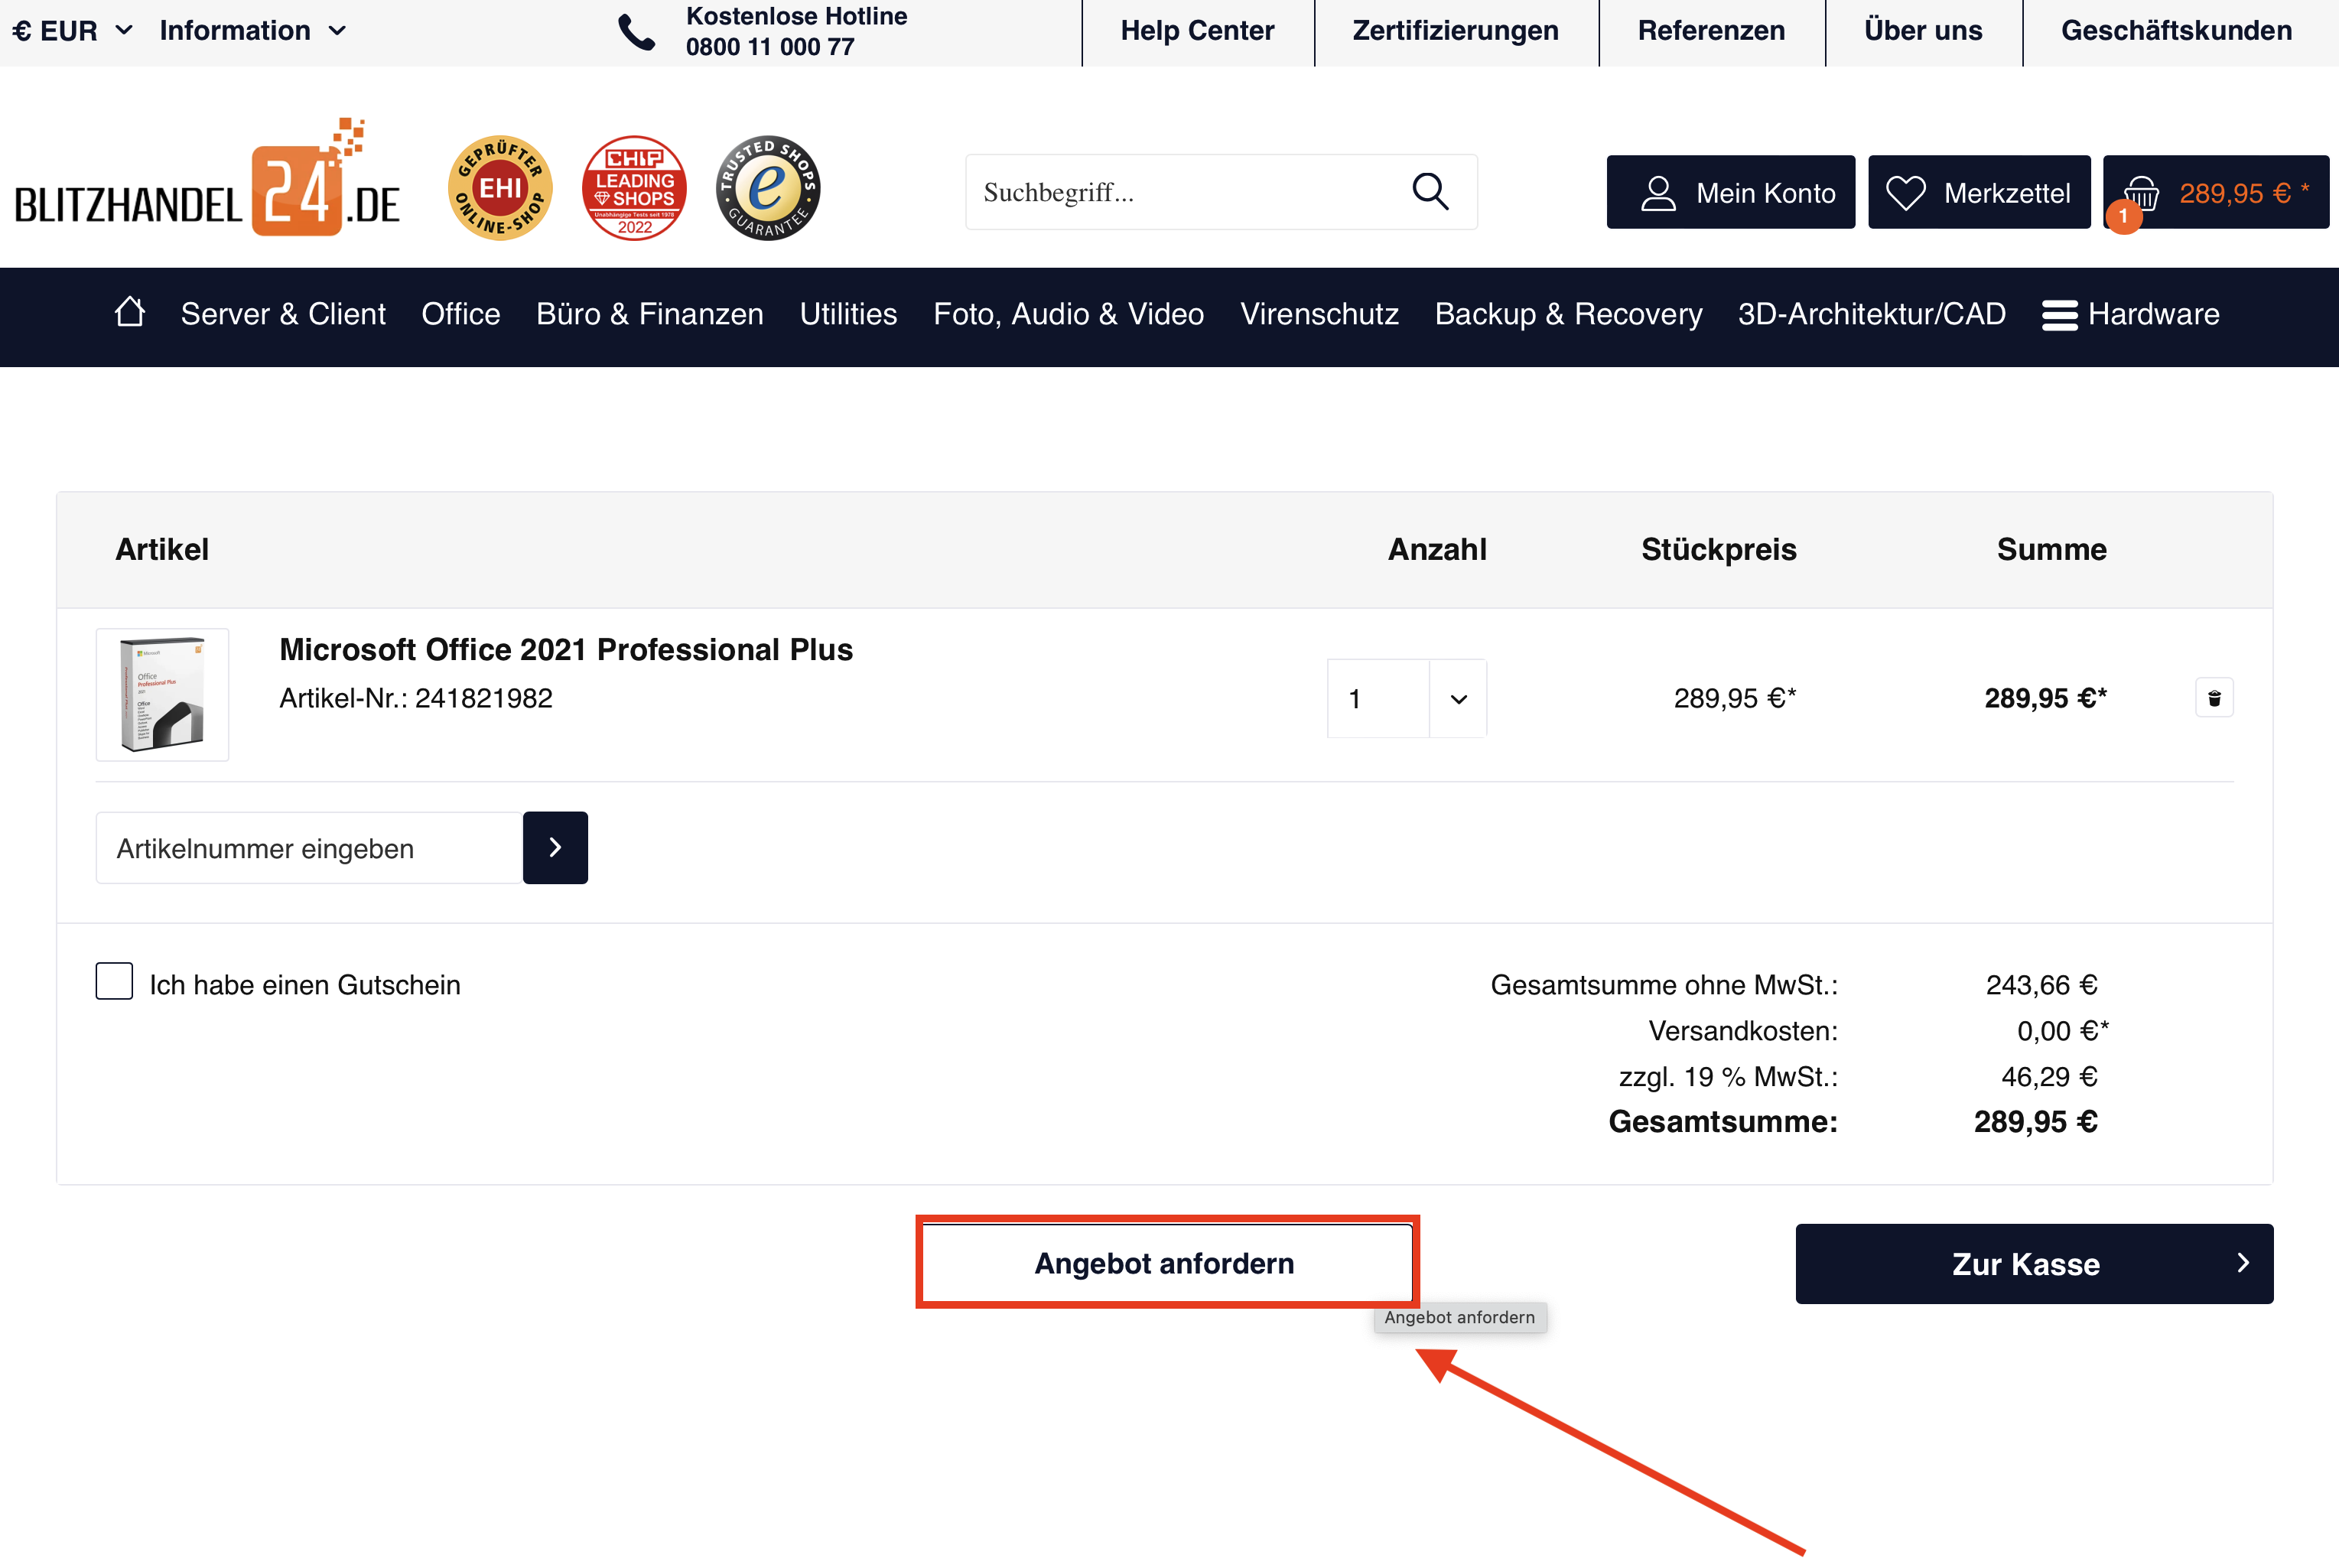Click the Trusted Shops Guarantee badge

[768, 188]
